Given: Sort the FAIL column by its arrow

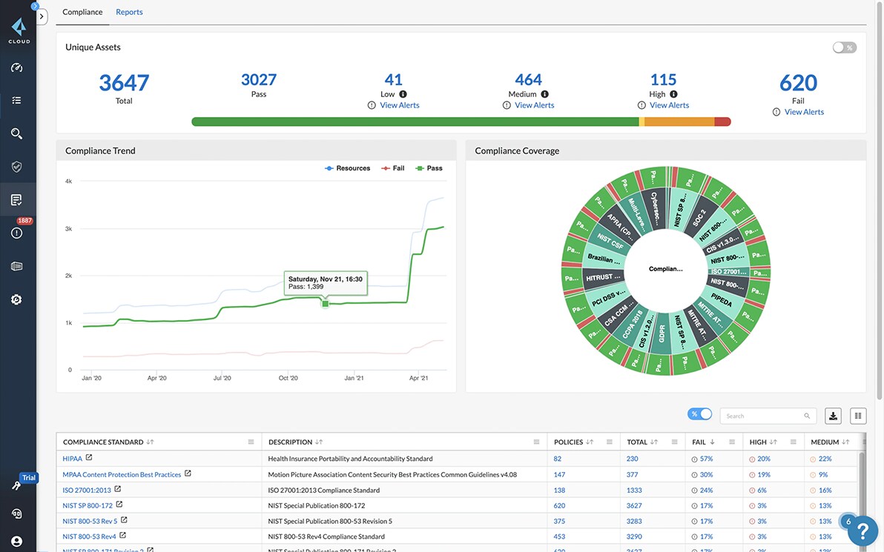Looking at the screenshot, I should [710, 442].
